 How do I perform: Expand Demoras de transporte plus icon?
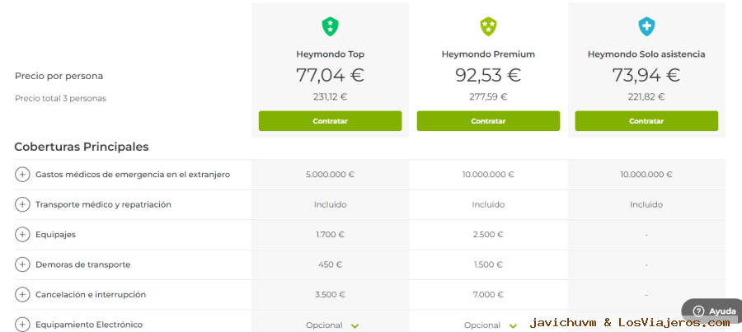click(21, 264)
